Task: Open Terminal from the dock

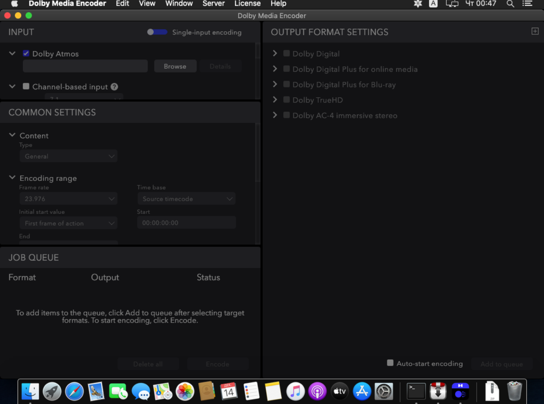Action: pyautogui.click(x=416, y=391)
